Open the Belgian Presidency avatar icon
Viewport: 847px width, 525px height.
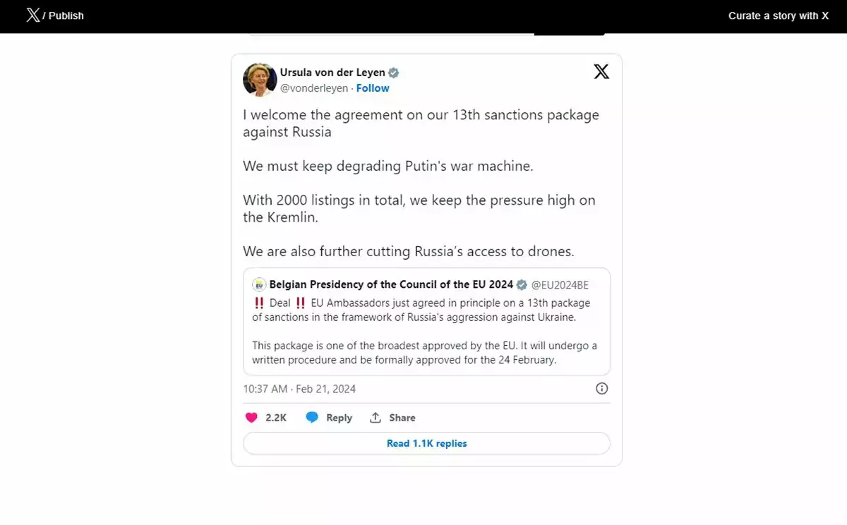point(259,285)
